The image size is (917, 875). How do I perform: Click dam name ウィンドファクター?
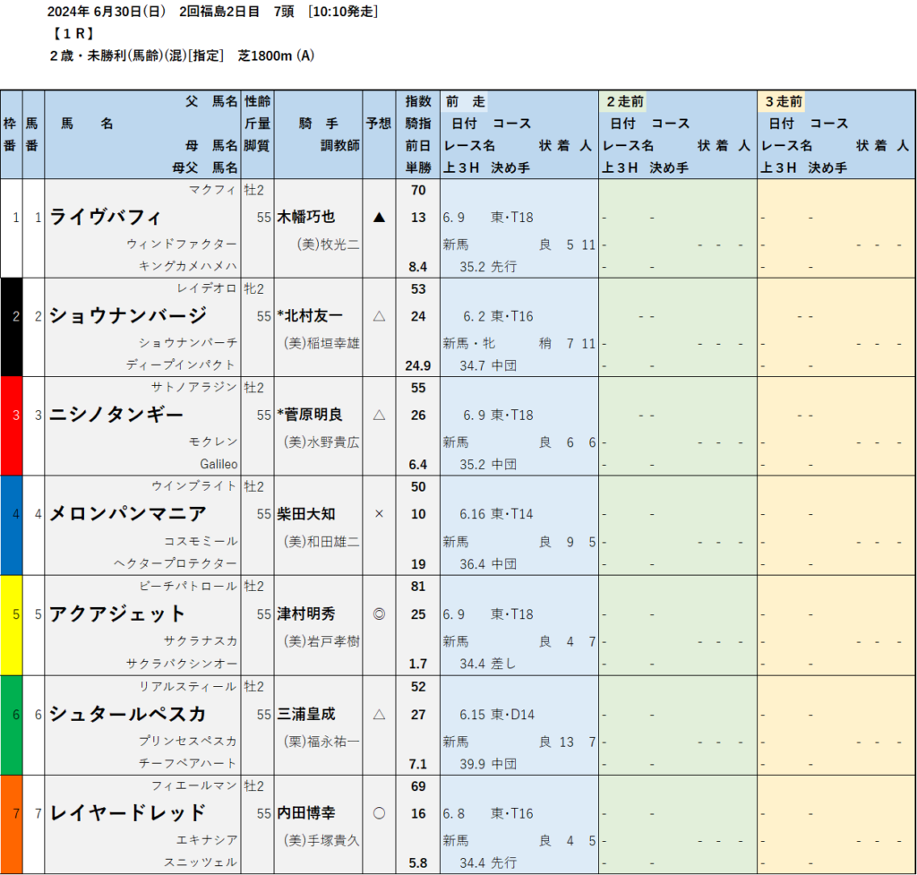182,244
